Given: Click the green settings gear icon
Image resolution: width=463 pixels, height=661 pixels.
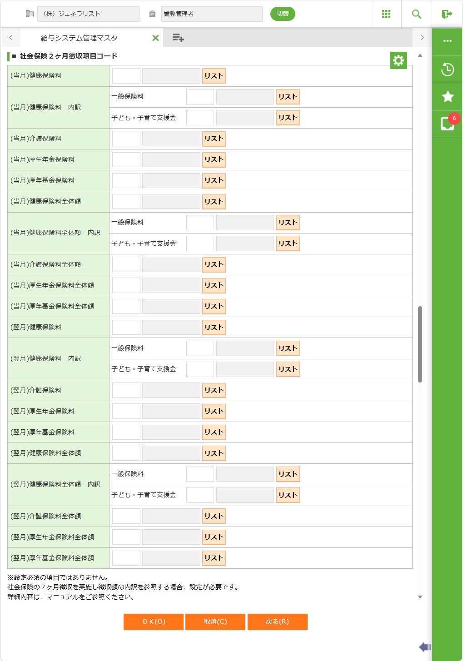Looking at the screenshot, I should [x=398, y=60].
